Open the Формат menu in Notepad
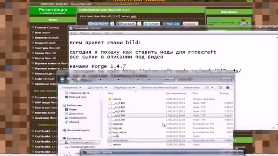278x156 pixels. coord(97,33)
